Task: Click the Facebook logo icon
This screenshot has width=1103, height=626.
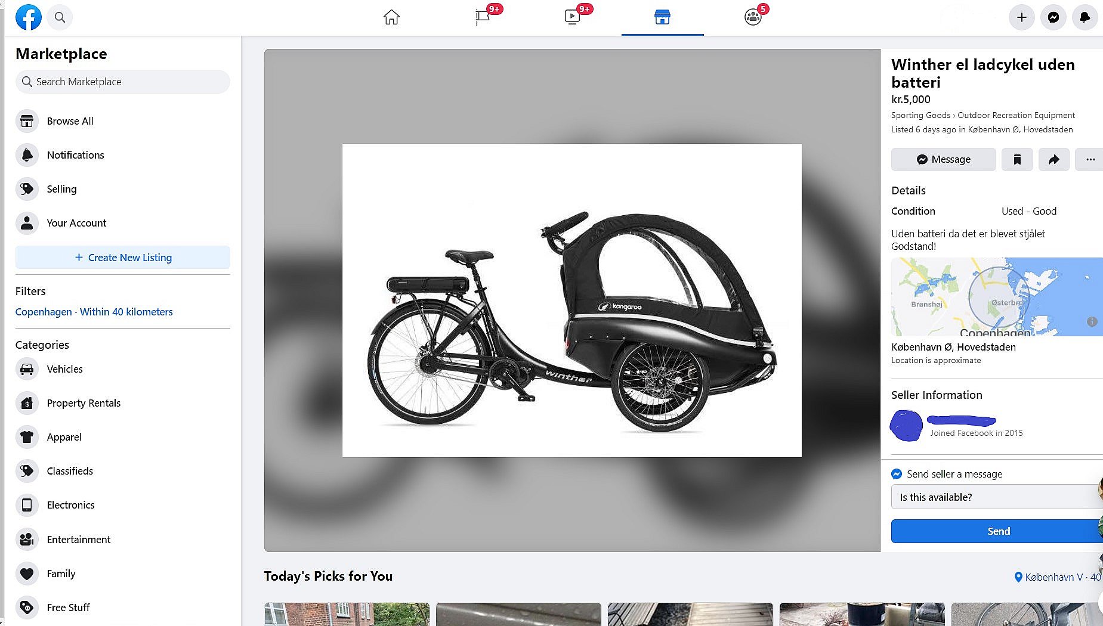Action: coord(28,17)
